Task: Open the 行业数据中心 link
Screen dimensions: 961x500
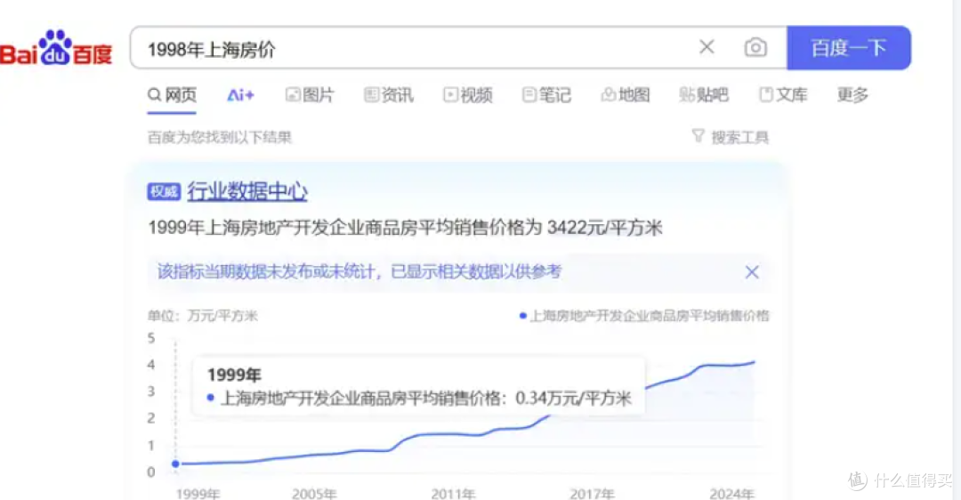Action: (x=247, y=191)
